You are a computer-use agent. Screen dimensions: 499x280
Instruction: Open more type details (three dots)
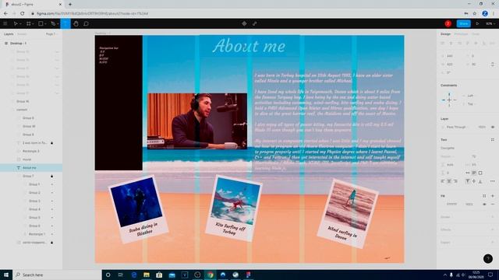492,181
